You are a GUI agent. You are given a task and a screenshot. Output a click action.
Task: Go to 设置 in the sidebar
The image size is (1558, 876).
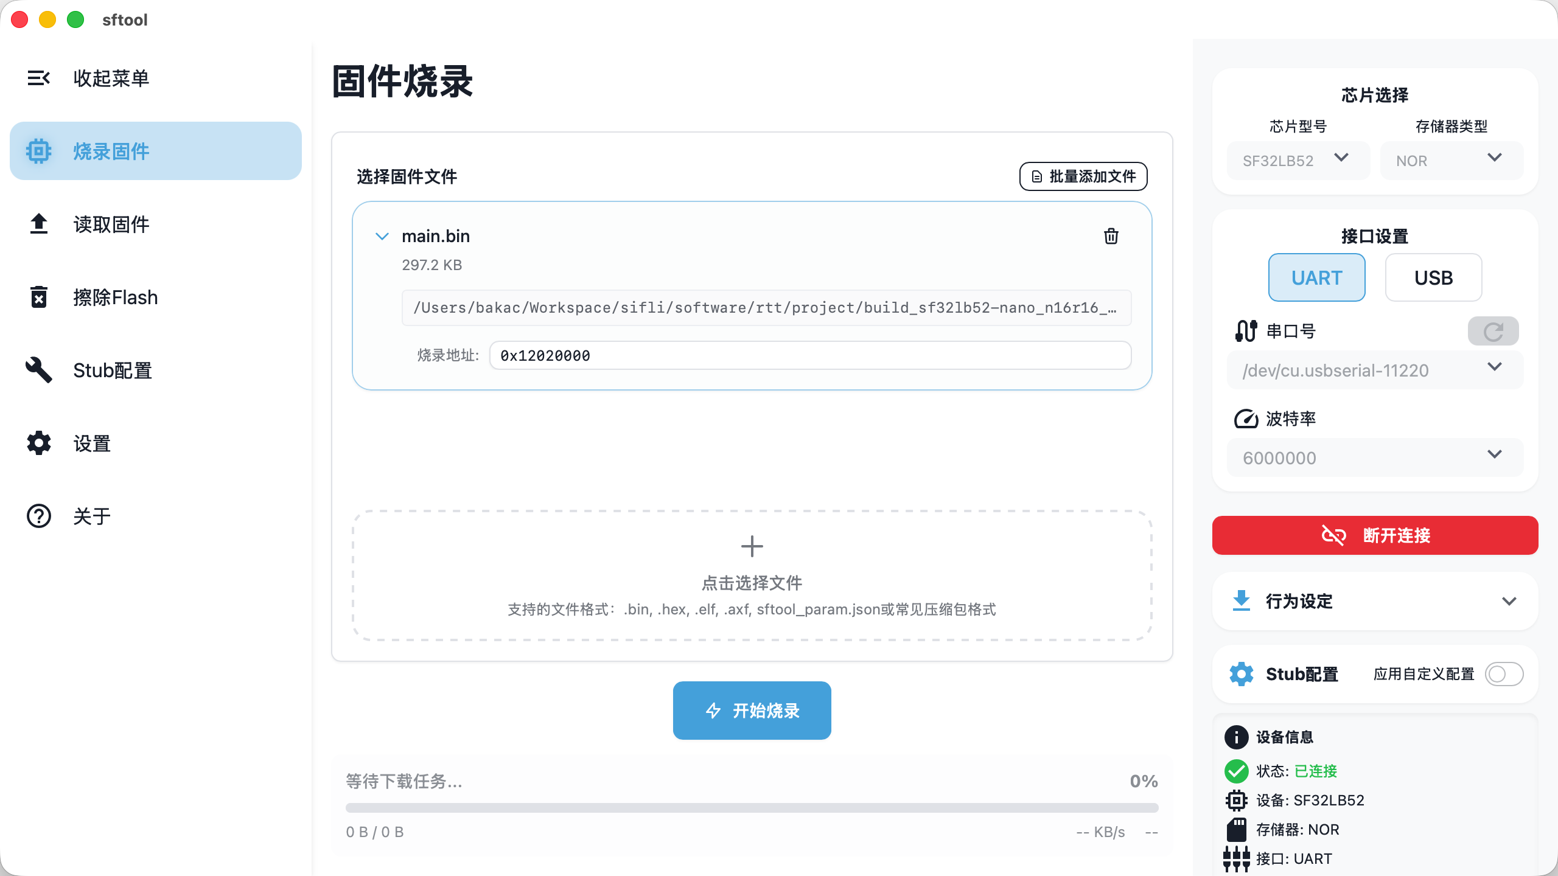[91, 443]
